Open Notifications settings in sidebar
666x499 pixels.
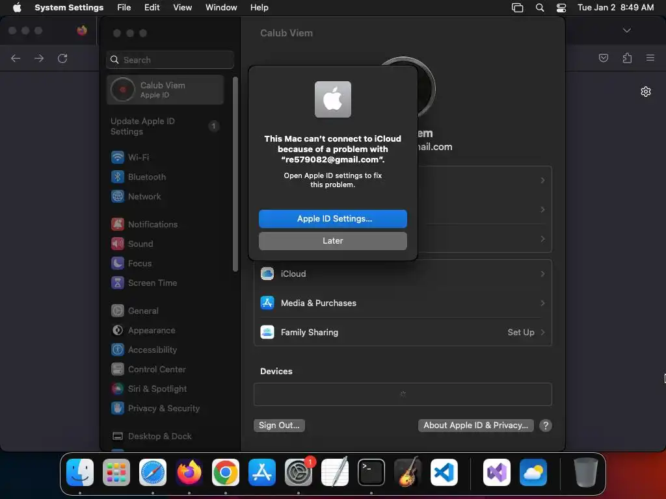pyautogui.click(x=165, y=224)
